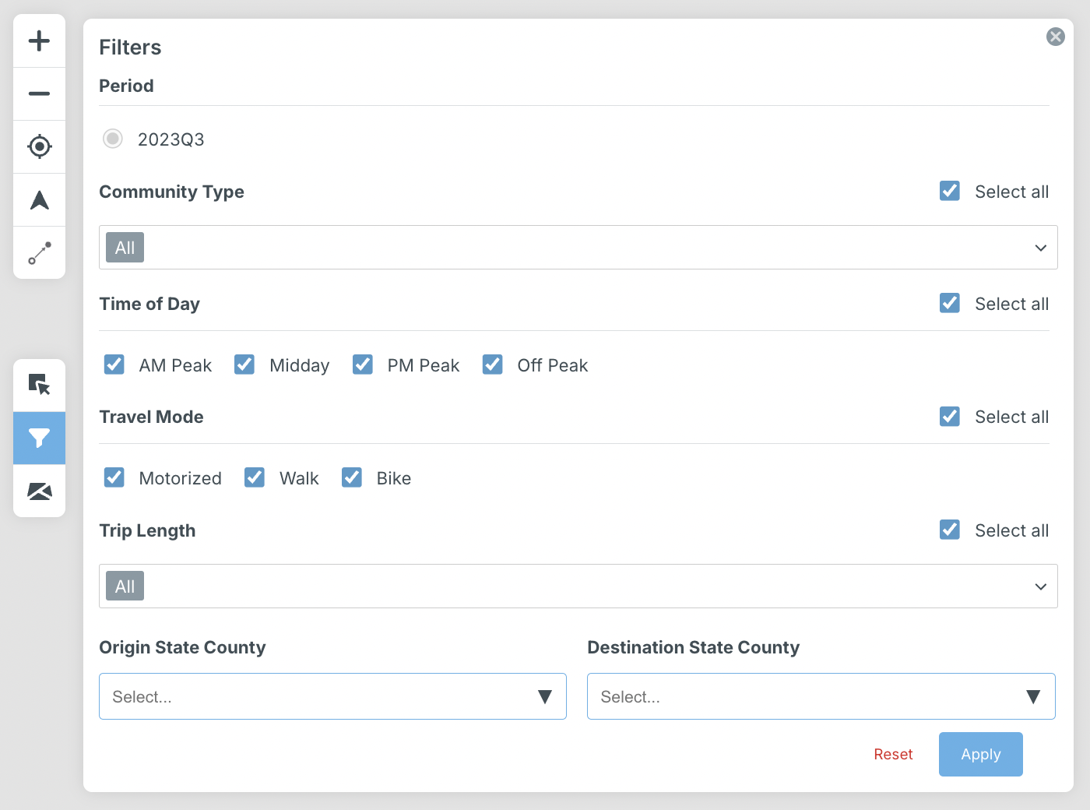Click the zoom in plus icon
Screen dimensions: 1090x810
(39, 40)
